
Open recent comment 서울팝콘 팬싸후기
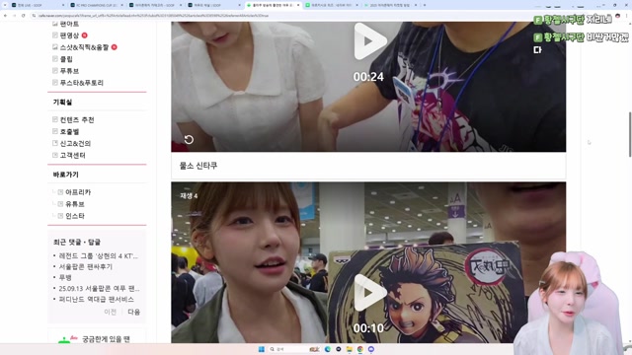pos(86,267)
